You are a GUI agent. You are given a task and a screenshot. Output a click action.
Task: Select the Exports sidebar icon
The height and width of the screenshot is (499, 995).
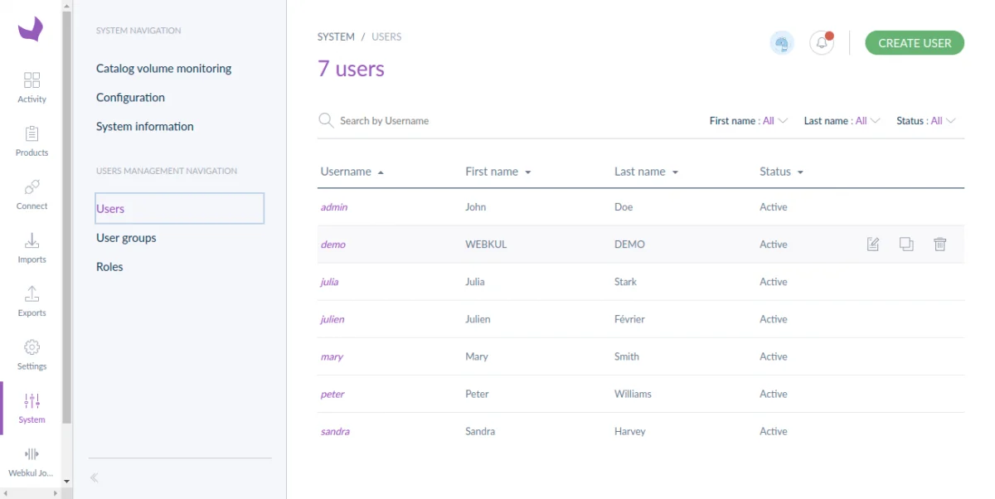(x=32, y=299)
